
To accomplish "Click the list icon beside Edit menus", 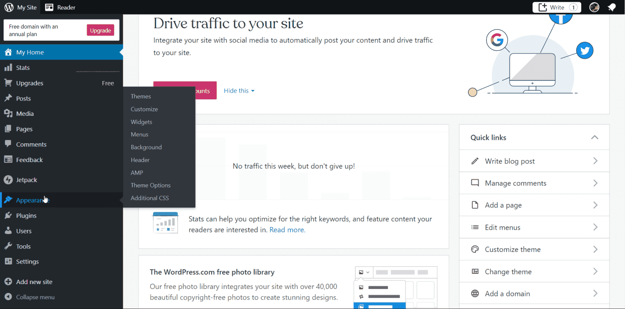I will 475,227.
